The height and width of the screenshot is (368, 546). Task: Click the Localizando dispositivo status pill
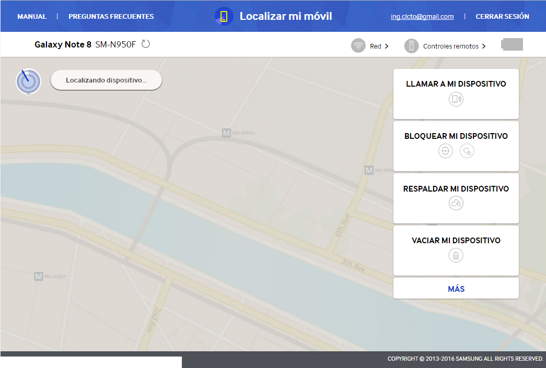click(106, 80)
